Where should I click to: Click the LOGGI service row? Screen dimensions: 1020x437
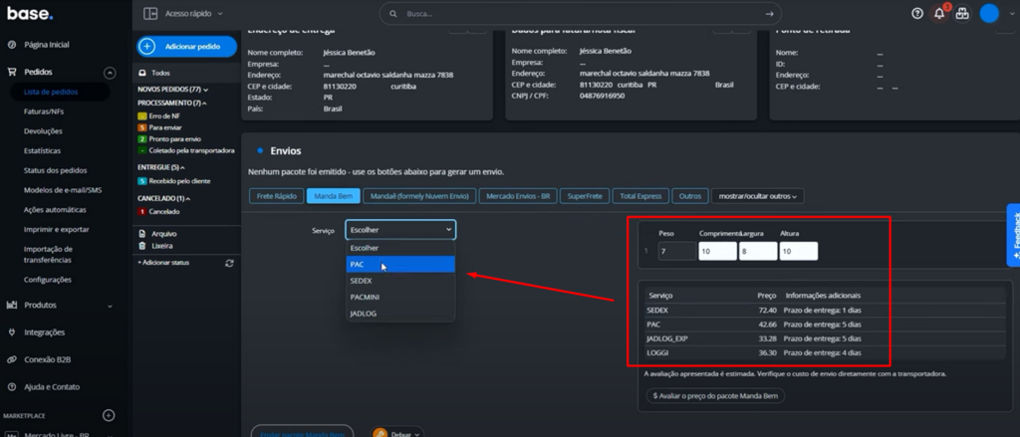(824, 353)
